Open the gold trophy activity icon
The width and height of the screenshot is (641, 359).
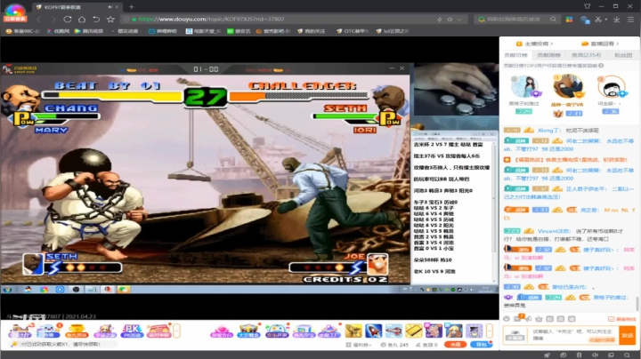(76, 331)
